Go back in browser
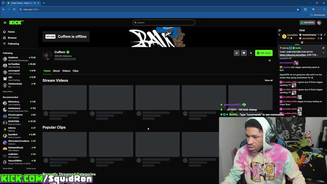This screenshot has height=184, width=327. 4,9
